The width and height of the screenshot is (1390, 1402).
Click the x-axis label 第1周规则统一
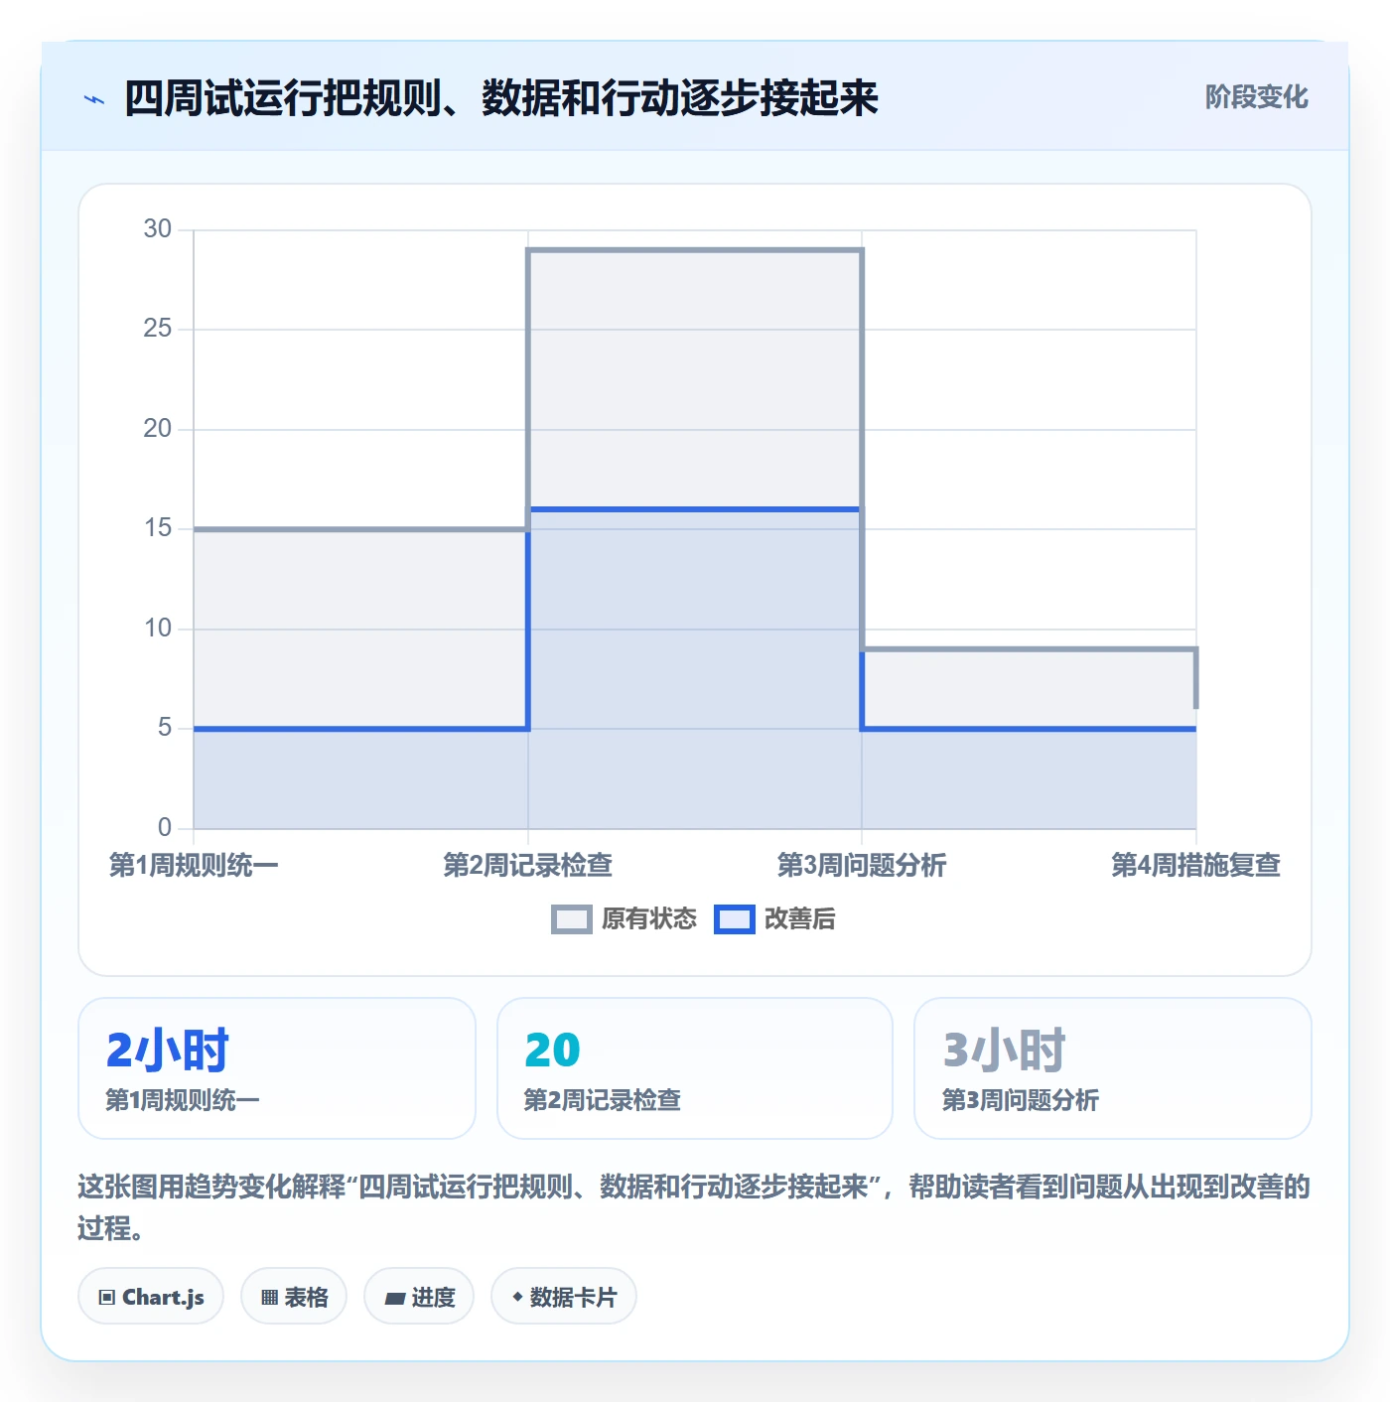194,865
